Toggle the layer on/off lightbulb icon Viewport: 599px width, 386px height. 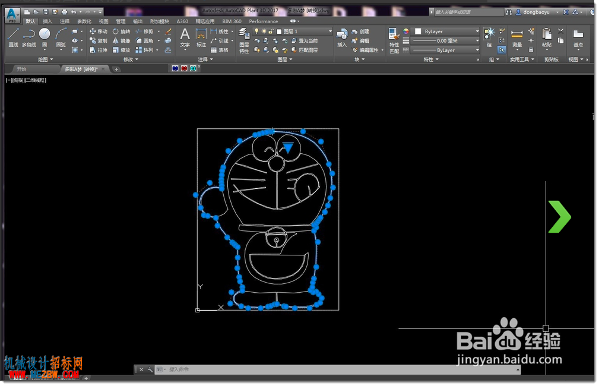pos(256,31)
